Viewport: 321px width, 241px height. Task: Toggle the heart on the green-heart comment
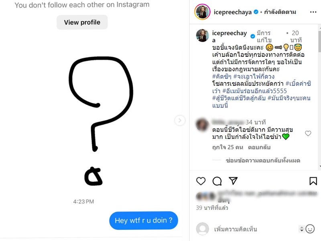click(308, 133)
